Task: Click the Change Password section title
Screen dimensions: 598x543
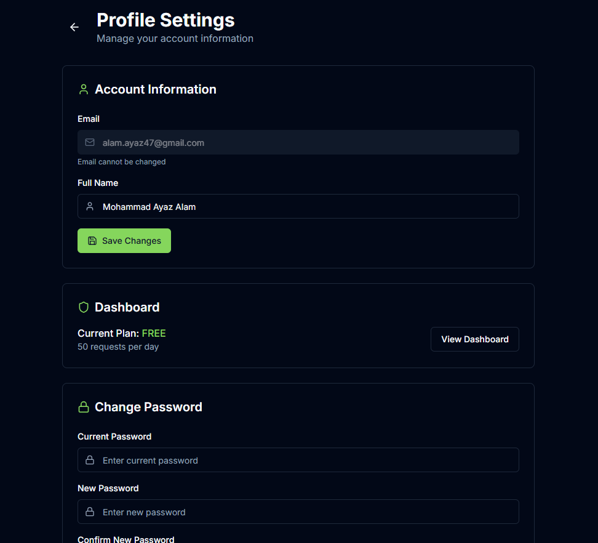Action: point(148,407)
